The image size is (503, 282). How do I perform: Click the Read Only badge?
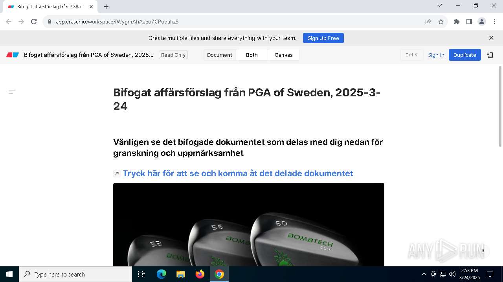pyautogui.click(x=173, y=55)
